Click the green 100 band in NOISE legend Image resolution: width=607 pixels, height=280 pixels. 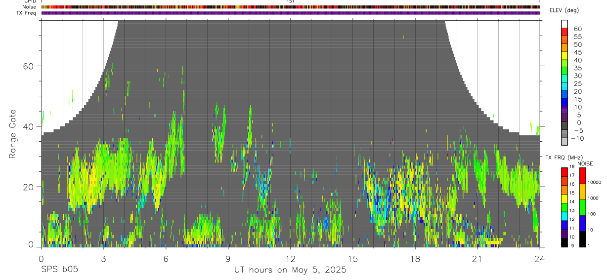[x=582, y=207]
